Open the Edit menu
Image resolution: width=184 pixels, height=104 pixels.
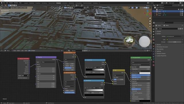pos(7,3)
